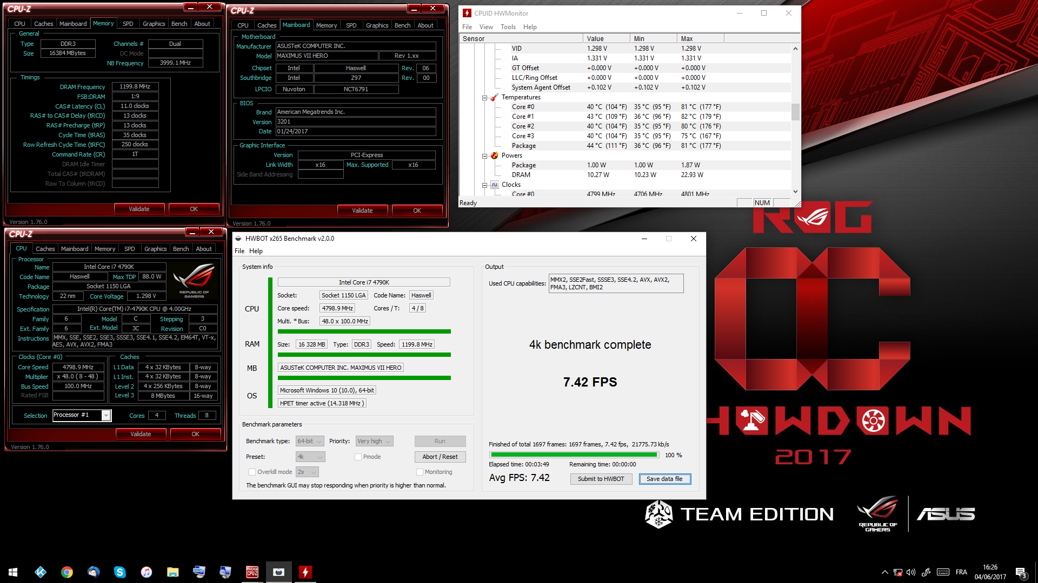Click the flame icon beside Powers
Screen dimensions: 1038x583
(x=494, y=155)
